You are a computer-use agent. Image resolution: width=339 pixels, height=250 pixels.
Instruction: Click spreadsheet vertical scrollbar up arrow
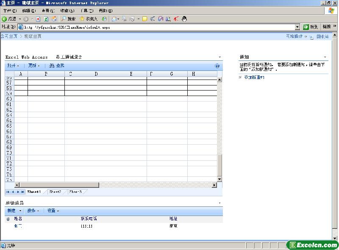pos(220,80)
